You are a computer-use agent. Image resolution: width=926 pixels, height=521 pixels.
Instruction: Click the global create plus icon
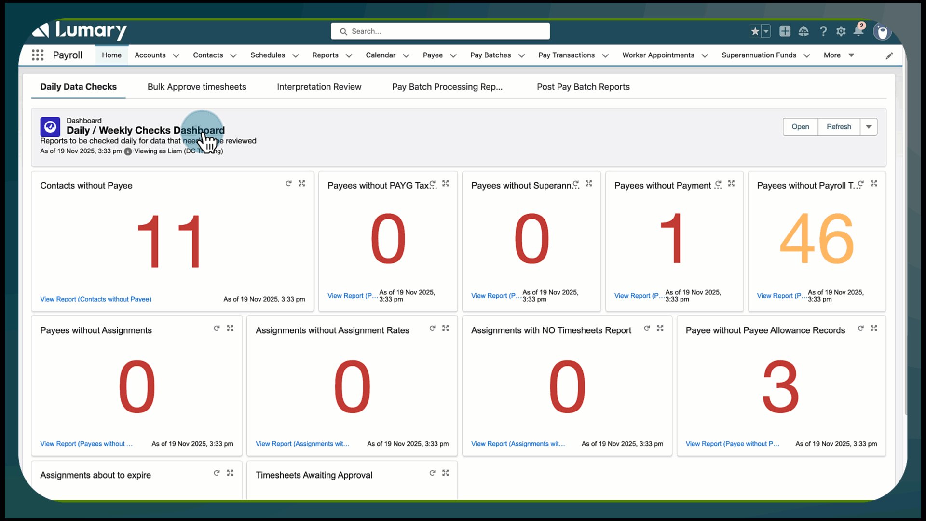pyautogui.click(x=785, y=31)
